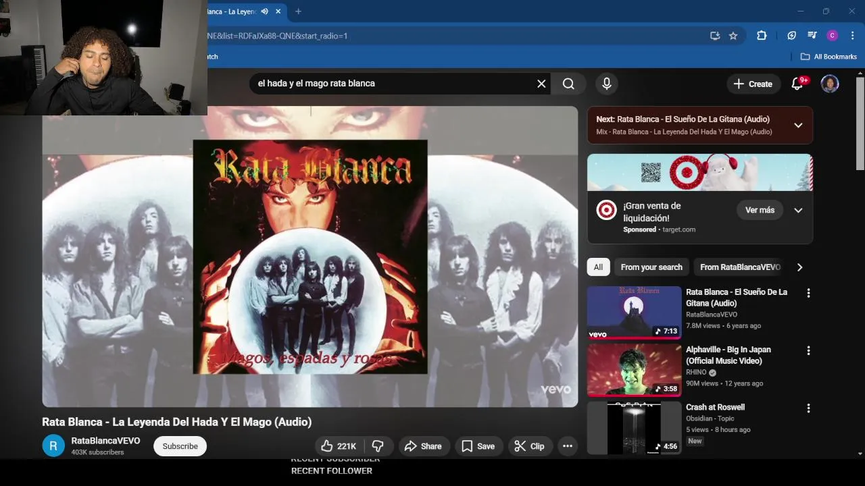Click the install/cast icon in address bar
This screenshot has height=486, width=865.
[715, 36]
